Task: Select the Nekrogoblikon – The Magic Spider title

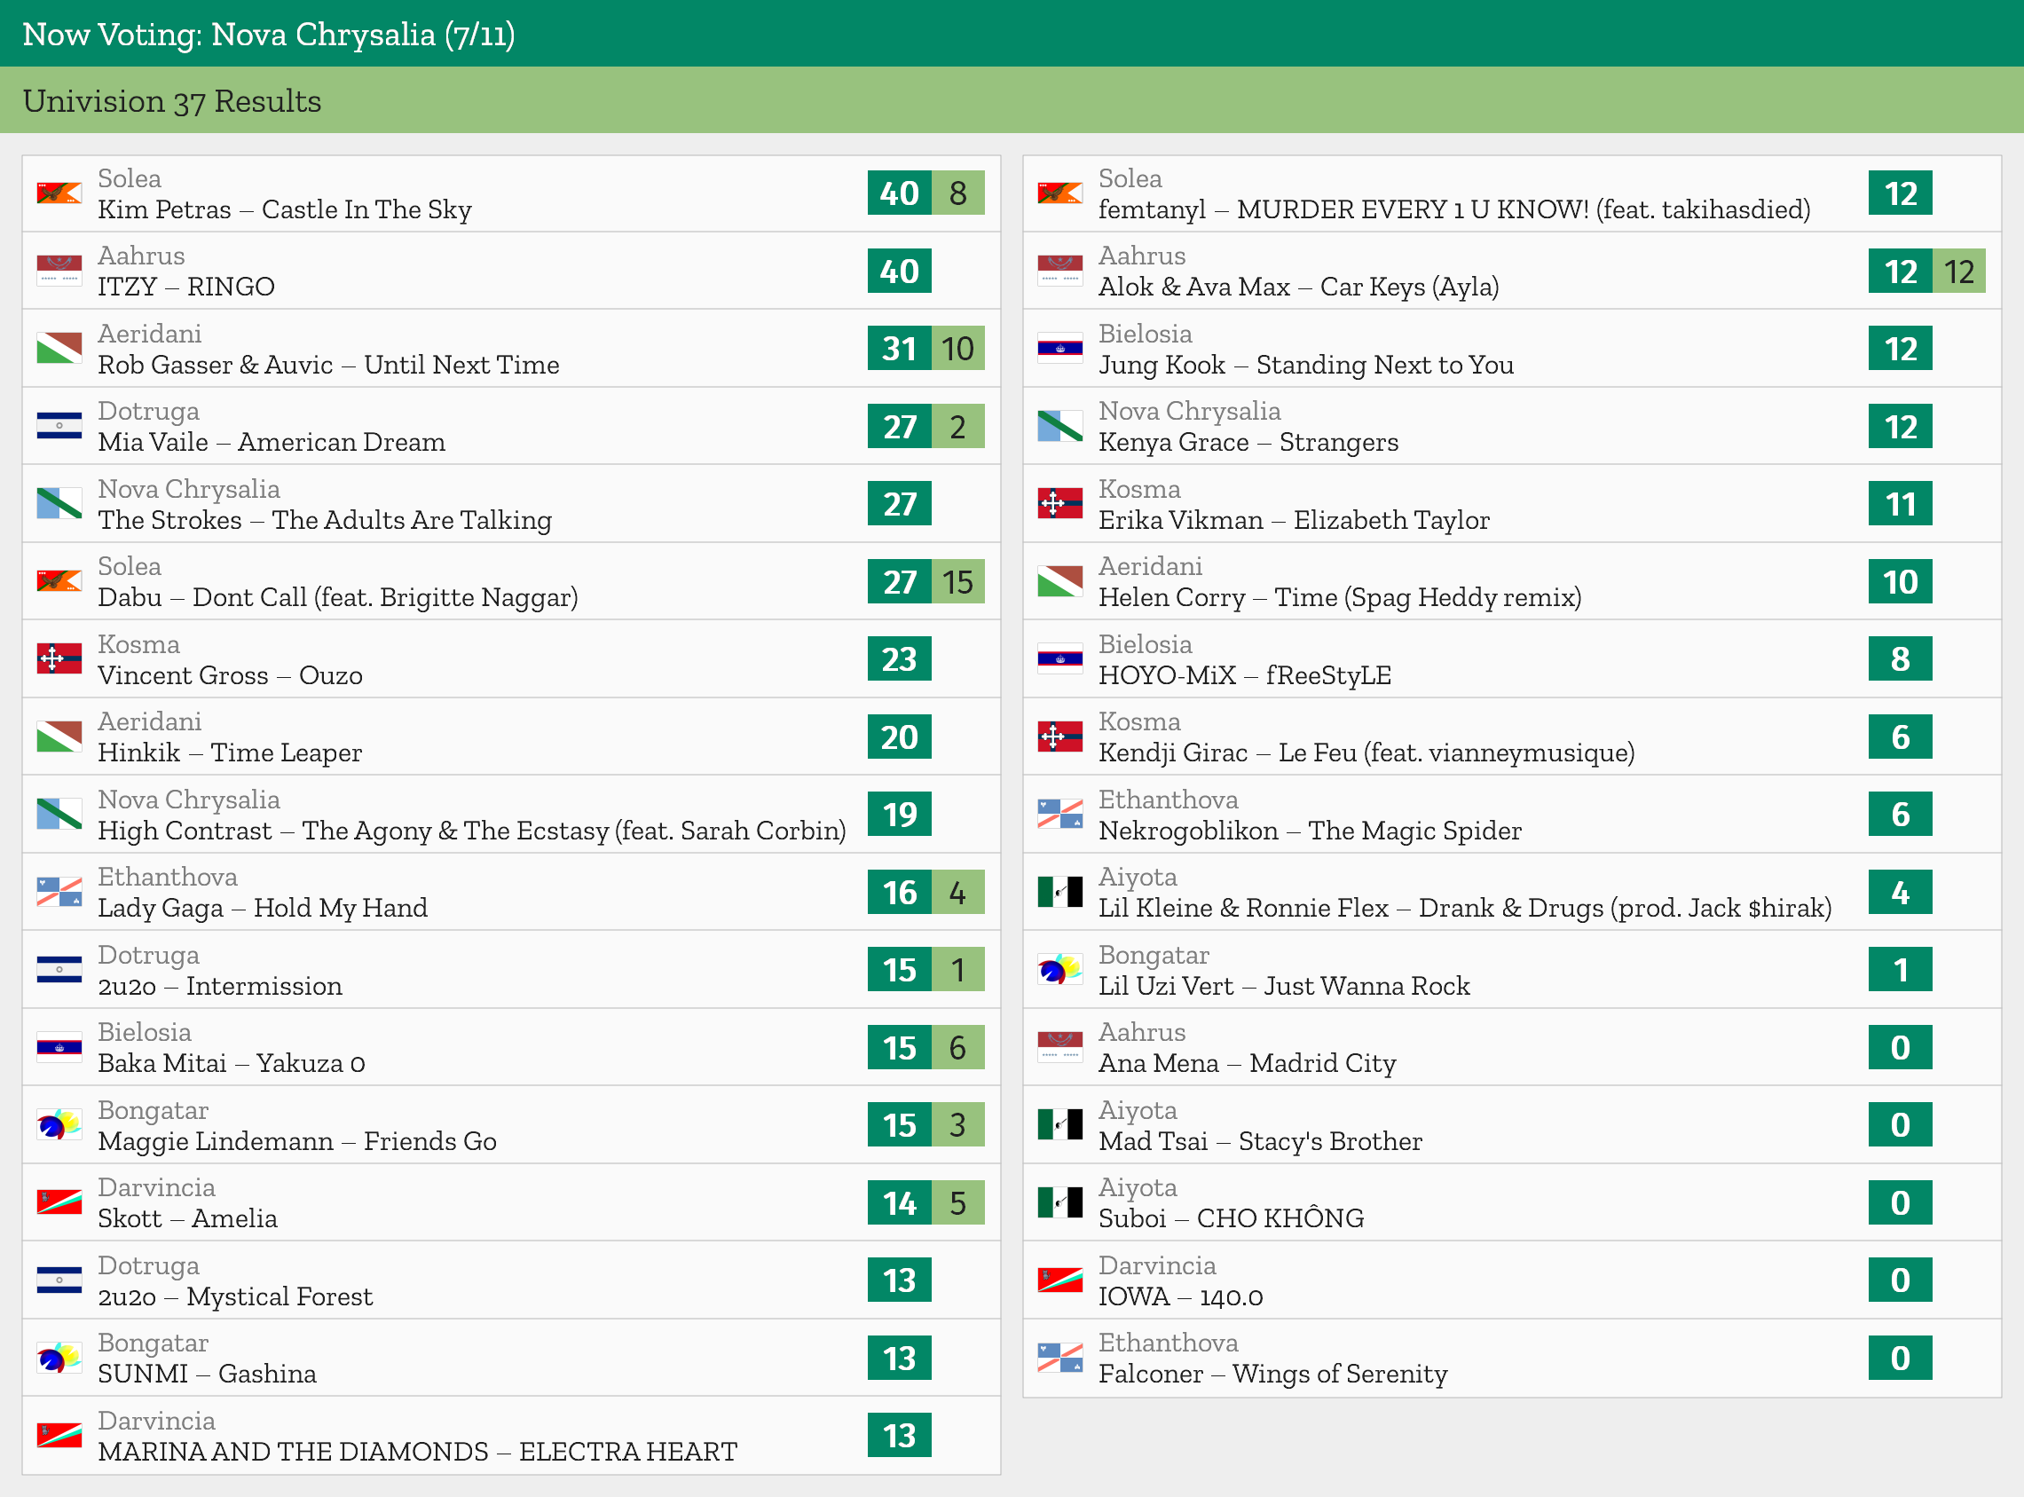Action: coord(1310,830)
